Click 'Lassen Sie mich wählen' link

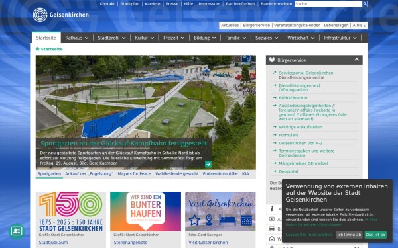(308, 235)
